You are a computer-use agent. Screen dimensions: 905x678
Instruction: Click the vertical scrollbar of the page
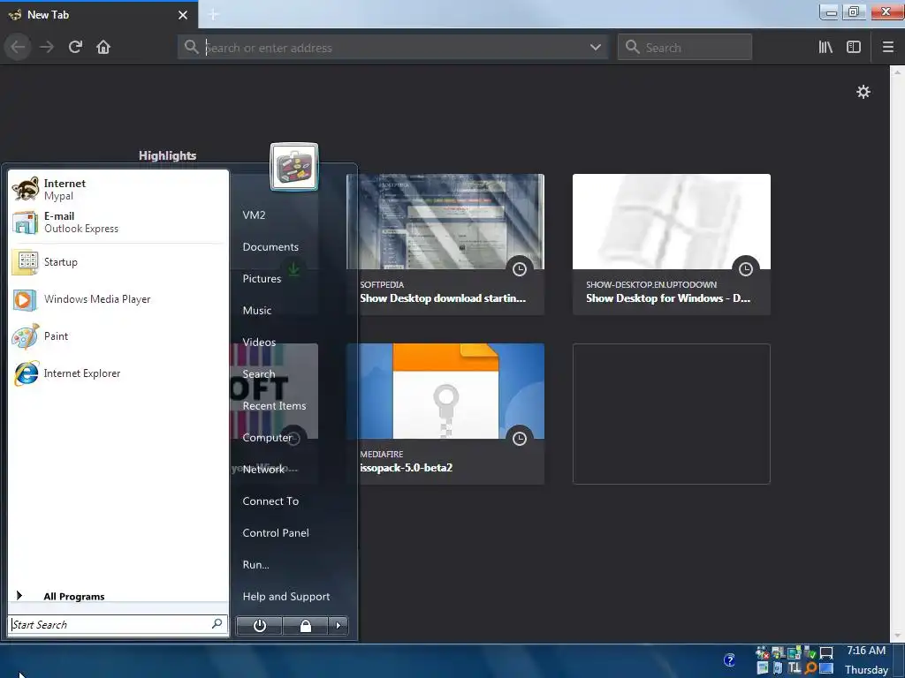tap(896, 354)
